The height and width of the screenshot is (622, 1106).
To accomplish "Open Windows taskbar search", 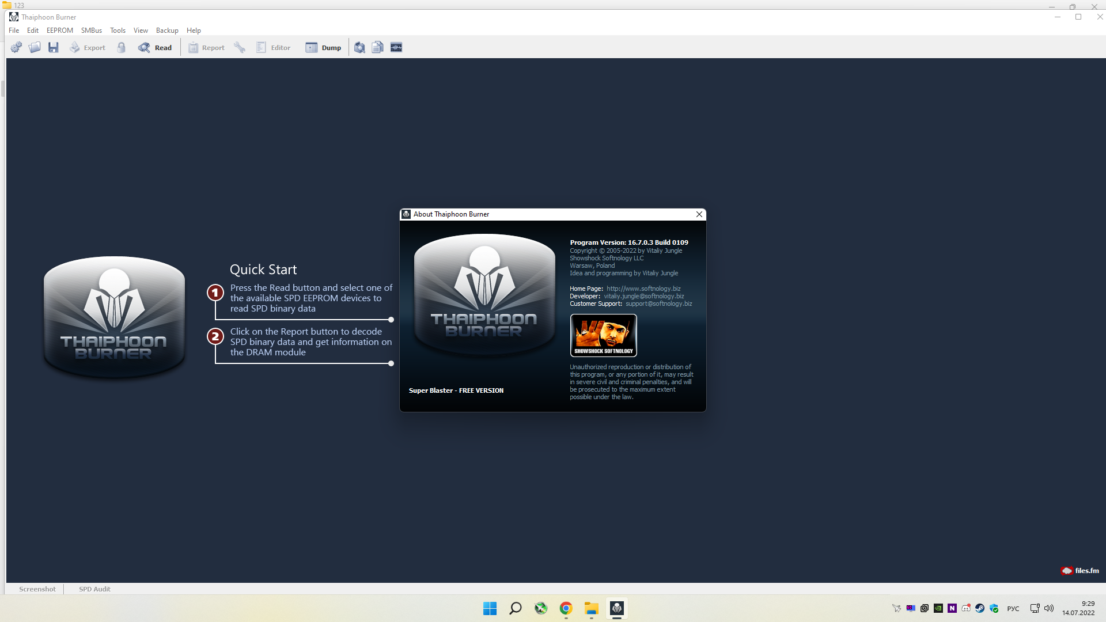I will coord(516,608).
